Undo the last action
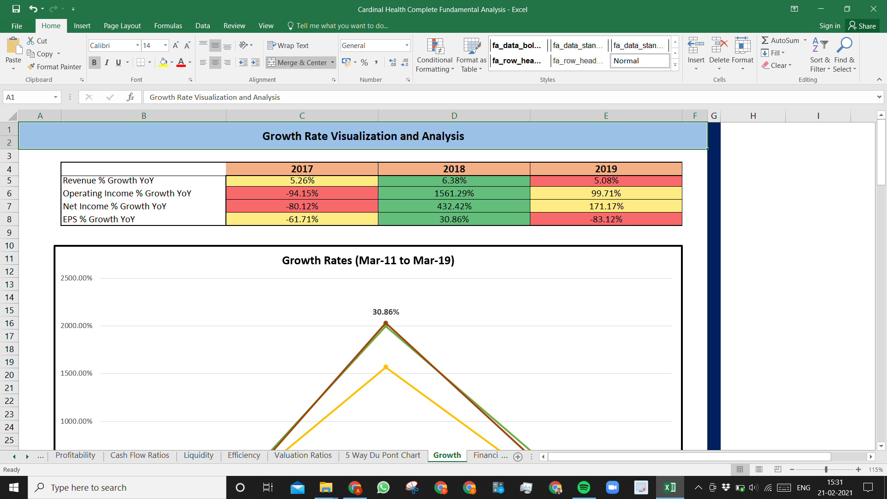 pyautogui.click(x=33, y=9)
